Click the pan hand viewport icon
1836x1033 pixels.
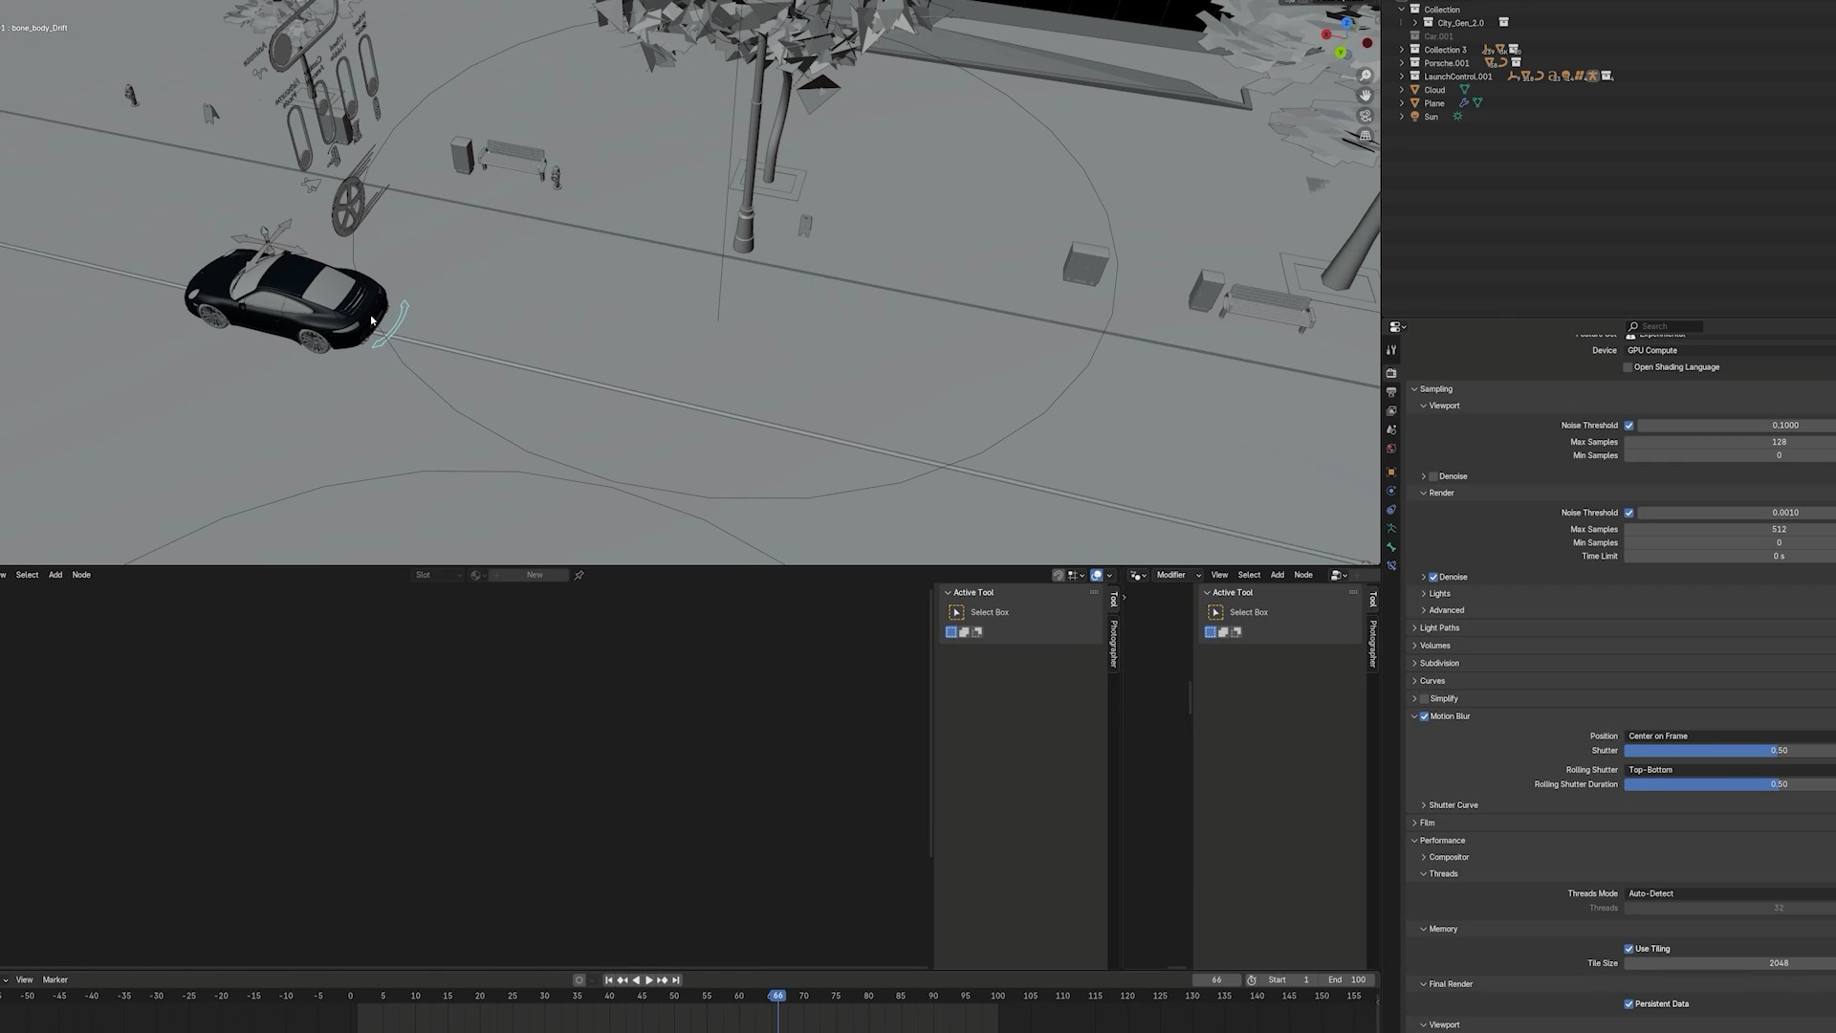1366,95
